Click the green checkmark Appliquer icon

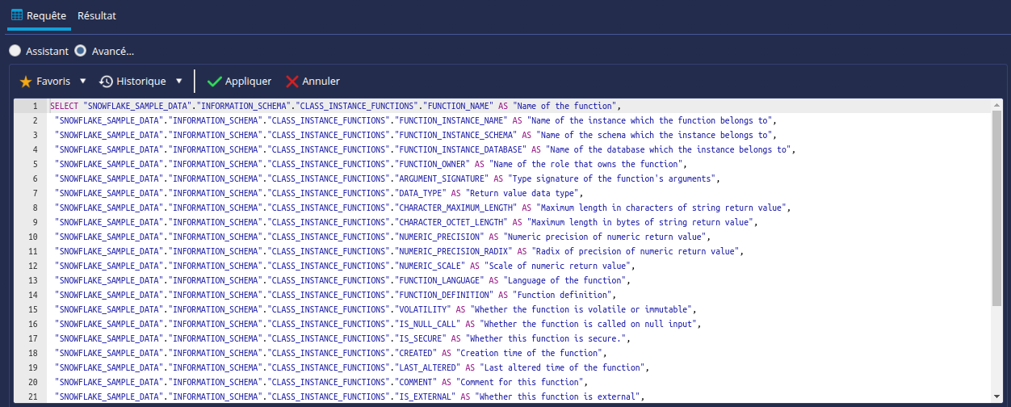click(214, 82)
